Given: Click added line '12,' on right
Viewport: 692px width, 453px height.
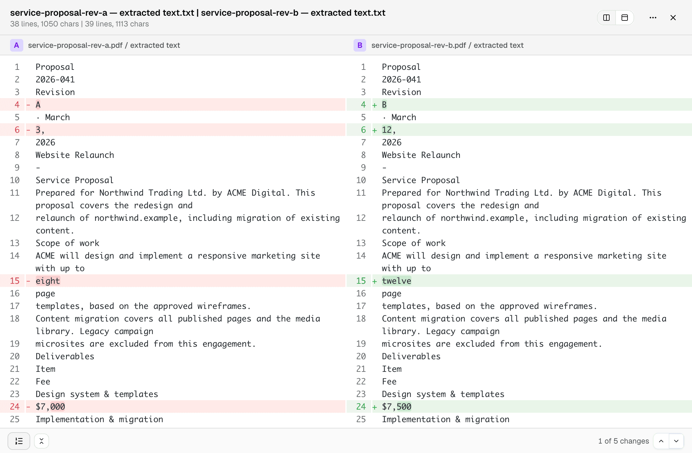Looking at the screenshot, I should click(x=519, y=130).
